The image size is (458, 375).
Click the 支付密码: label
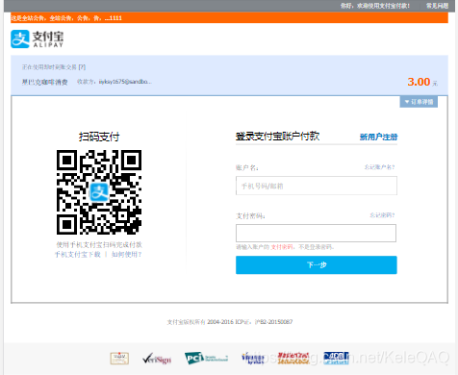tap(250, 216)
